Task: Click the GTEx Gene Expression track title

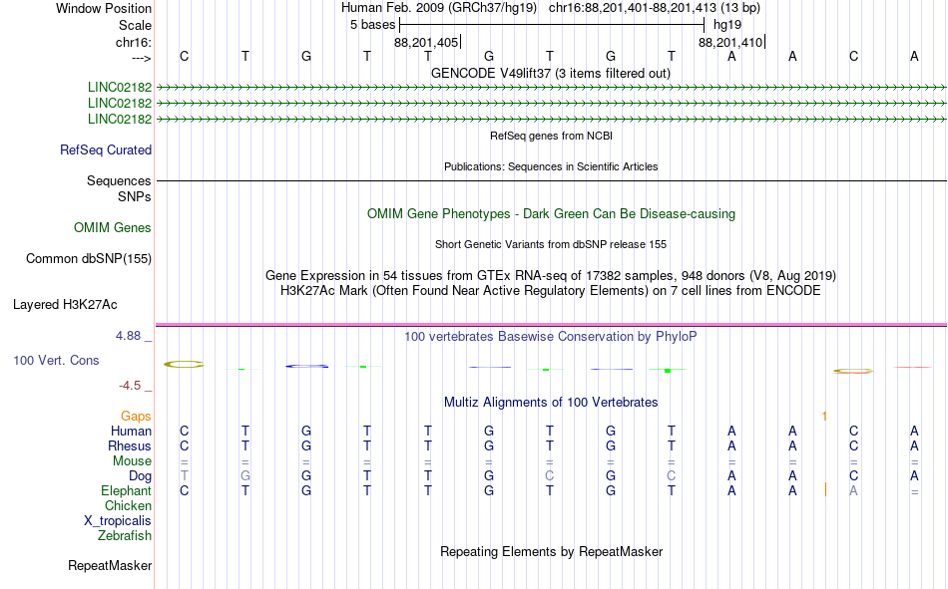Action: coord(551,275)
